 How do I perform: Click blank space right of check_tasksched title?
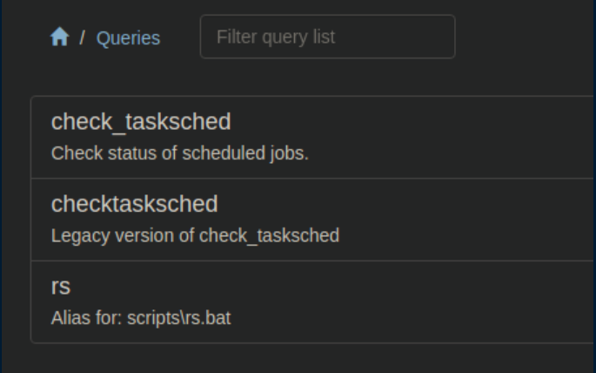tap(409, 122)
